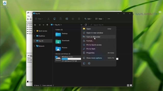This screenshot has height=91, width=163.
Task: Click '571 GB free of 757 GB' text
Action: pyautogui.click(x=69, y=61)
